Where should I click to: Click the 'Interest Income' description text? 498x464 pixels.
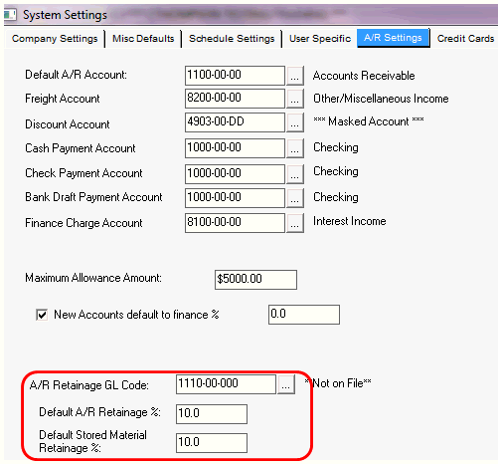coord(350,221)
